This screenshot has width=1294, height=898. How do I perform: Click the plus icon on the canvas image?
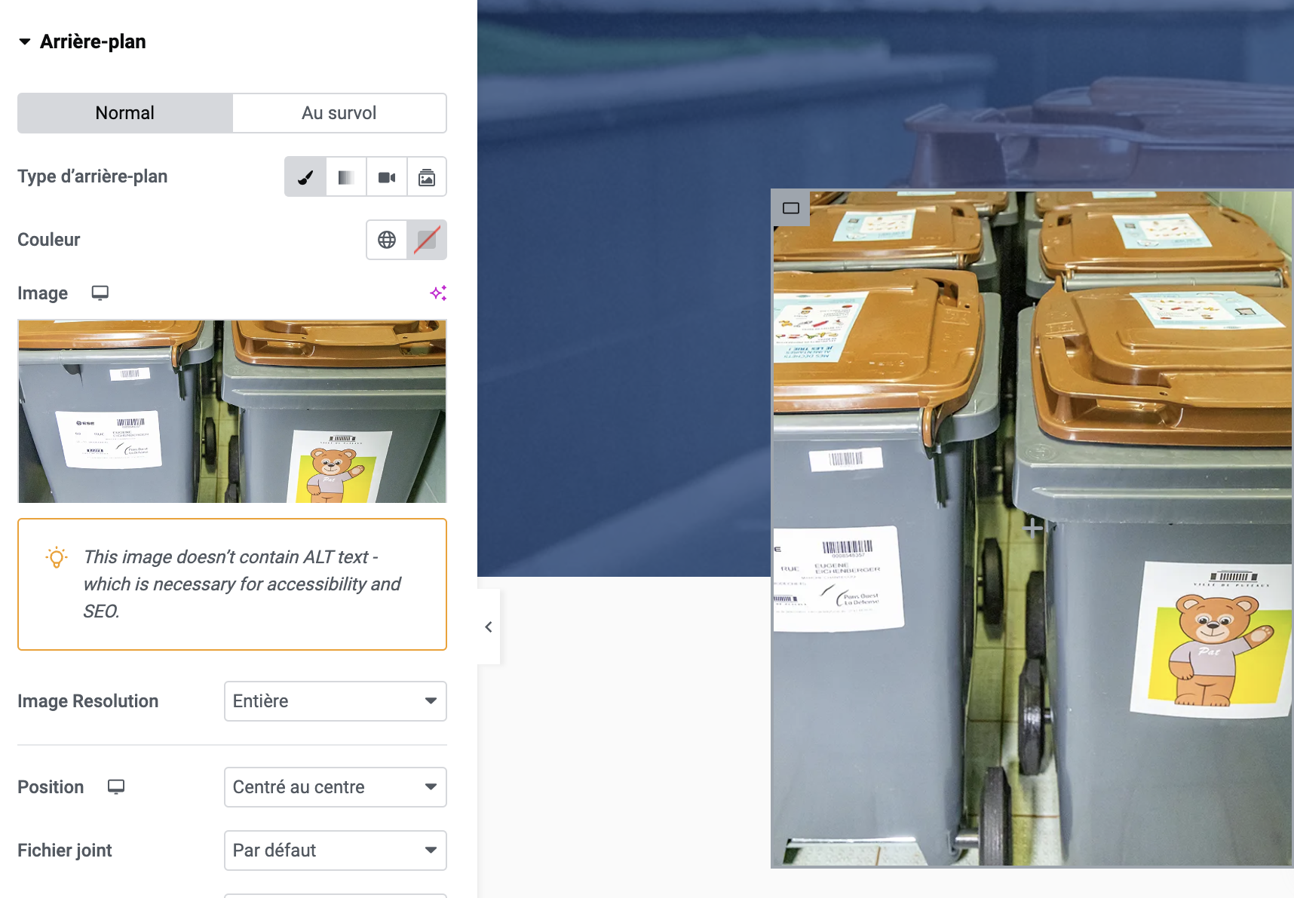tap(1033, 528)
